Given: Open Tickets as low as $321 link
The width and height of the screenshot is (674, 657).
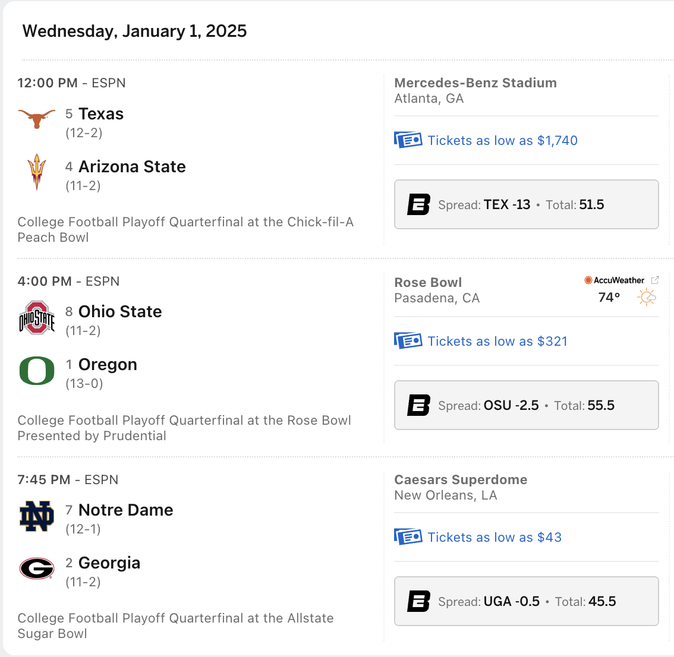Looking at the screenshot, I should coord(497,341).
